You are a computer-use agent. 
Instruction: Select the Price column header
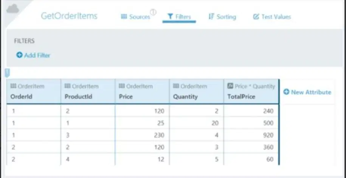click(142, 91)
